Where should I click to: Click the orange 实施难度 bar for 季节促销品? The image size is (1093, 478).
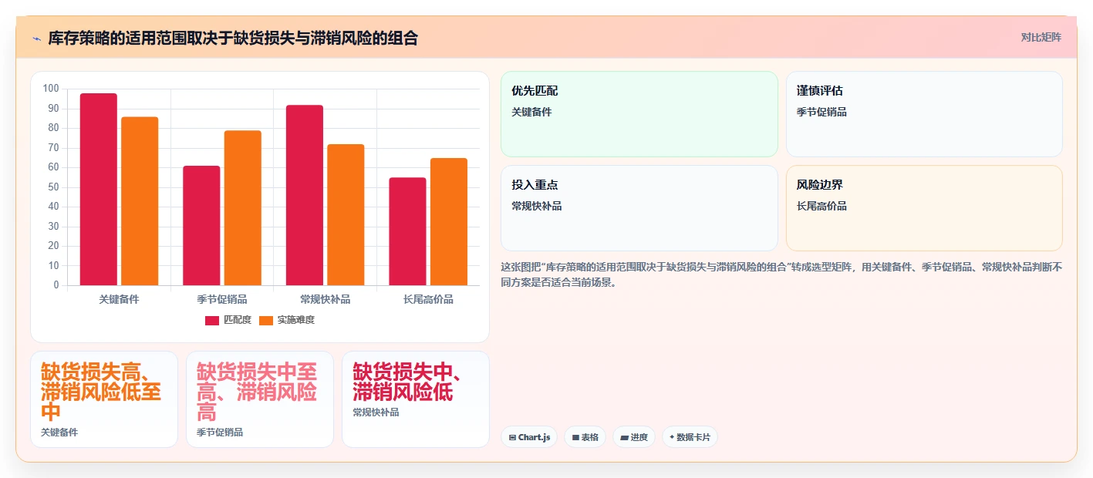click(x=243, y=208)
